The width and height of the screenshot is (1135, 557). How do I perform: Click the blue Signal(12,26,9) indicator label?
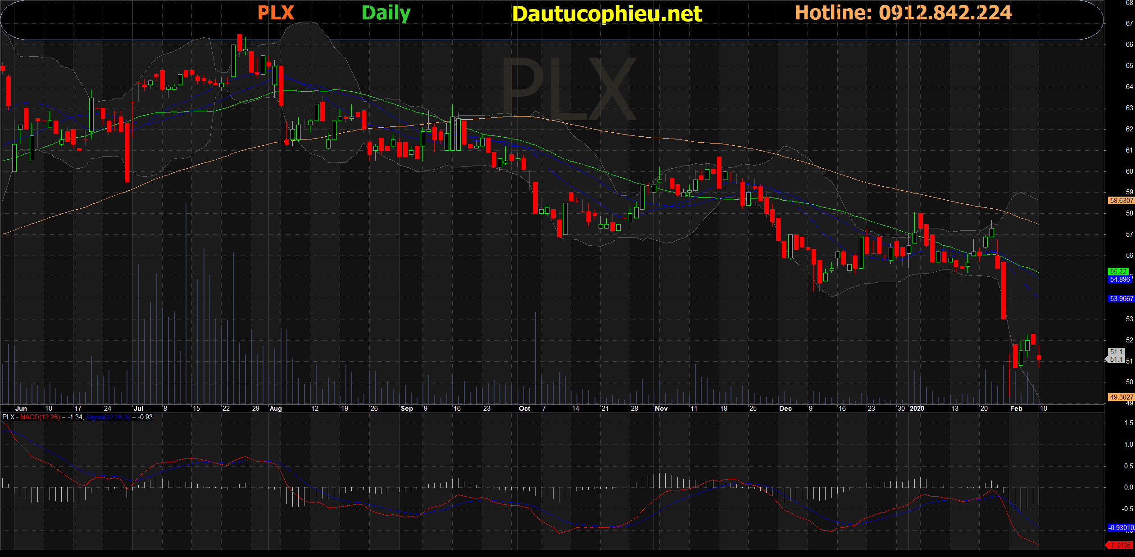tap(108, 417)
